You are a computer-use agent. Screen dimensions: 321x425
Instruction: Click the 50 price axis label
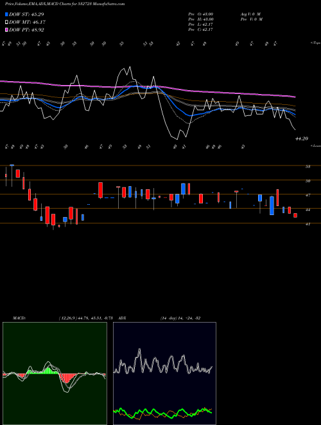pos(308,181)
